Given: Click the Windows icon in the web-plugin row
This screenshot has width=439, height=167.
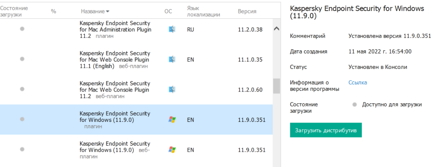Looking at the screenshot, I should click(x=172, y=149).
